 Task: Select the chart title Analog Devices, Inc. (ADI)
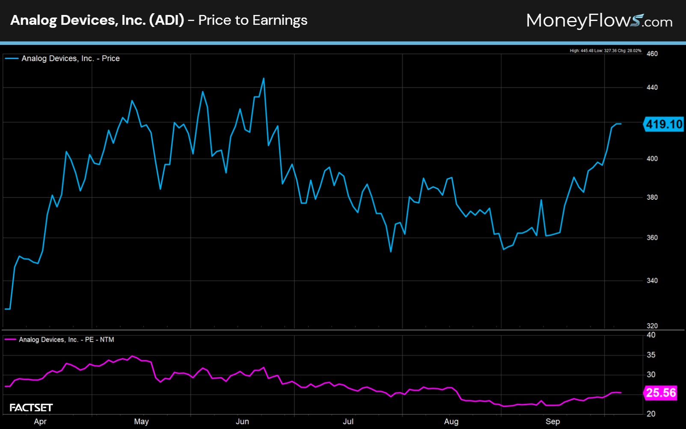[97, 20]
